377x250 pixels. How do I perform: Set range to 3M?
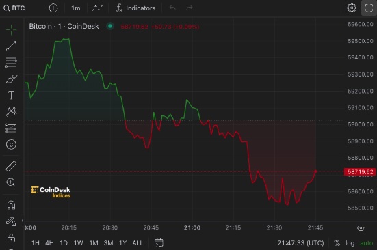pyautogui.click(x=108, y=243)
